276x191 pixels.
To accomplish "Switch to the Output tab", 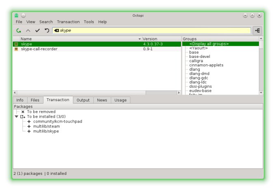I will (x=83, y=100).
